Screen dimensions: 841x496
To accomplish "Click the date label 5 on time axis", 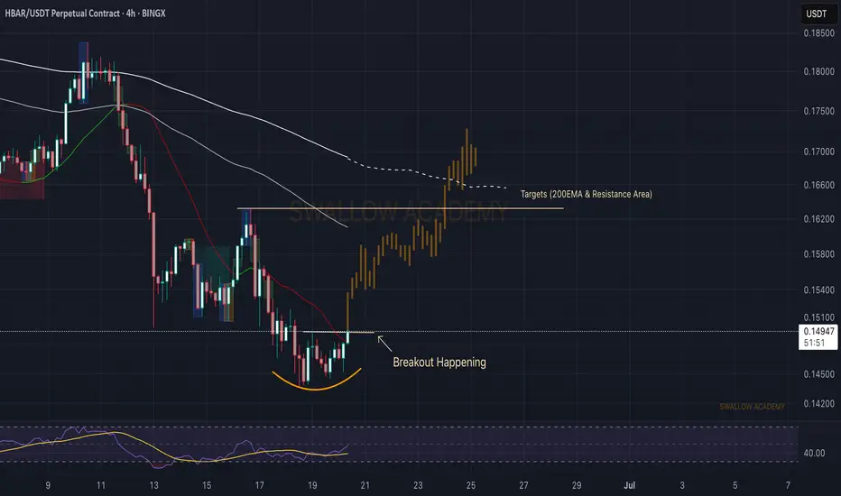I will pos(735,485).
